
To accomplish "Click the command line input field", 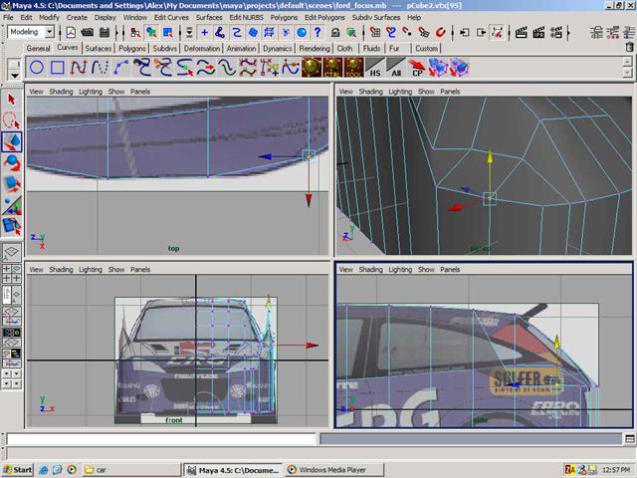I will click(x=159, y=437).
